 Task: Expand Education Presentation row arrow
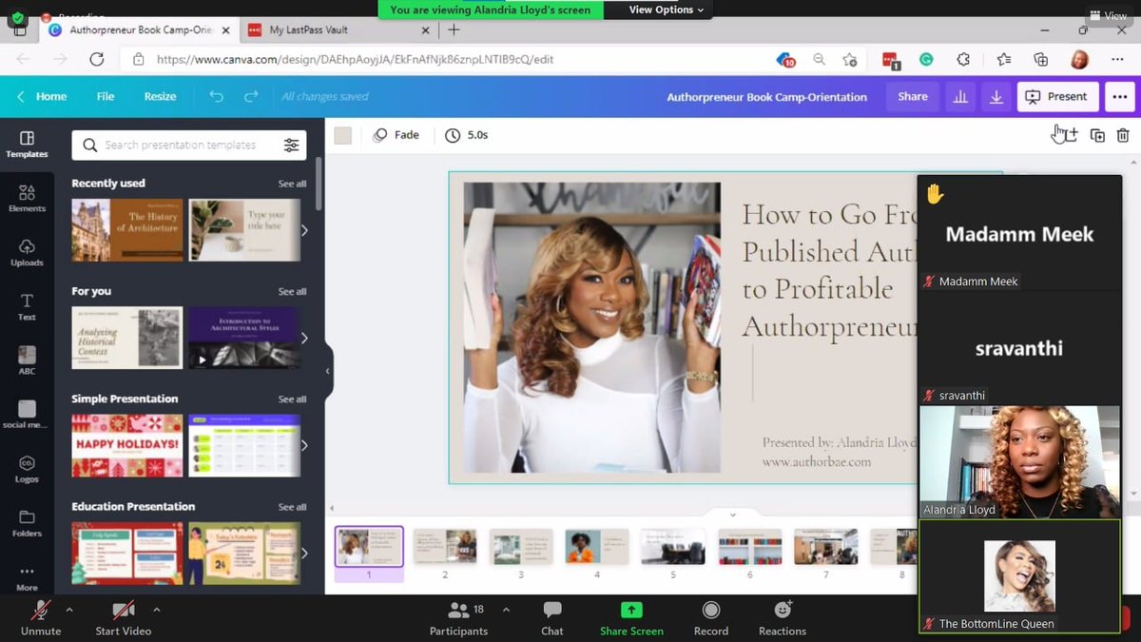coord(304,553)
